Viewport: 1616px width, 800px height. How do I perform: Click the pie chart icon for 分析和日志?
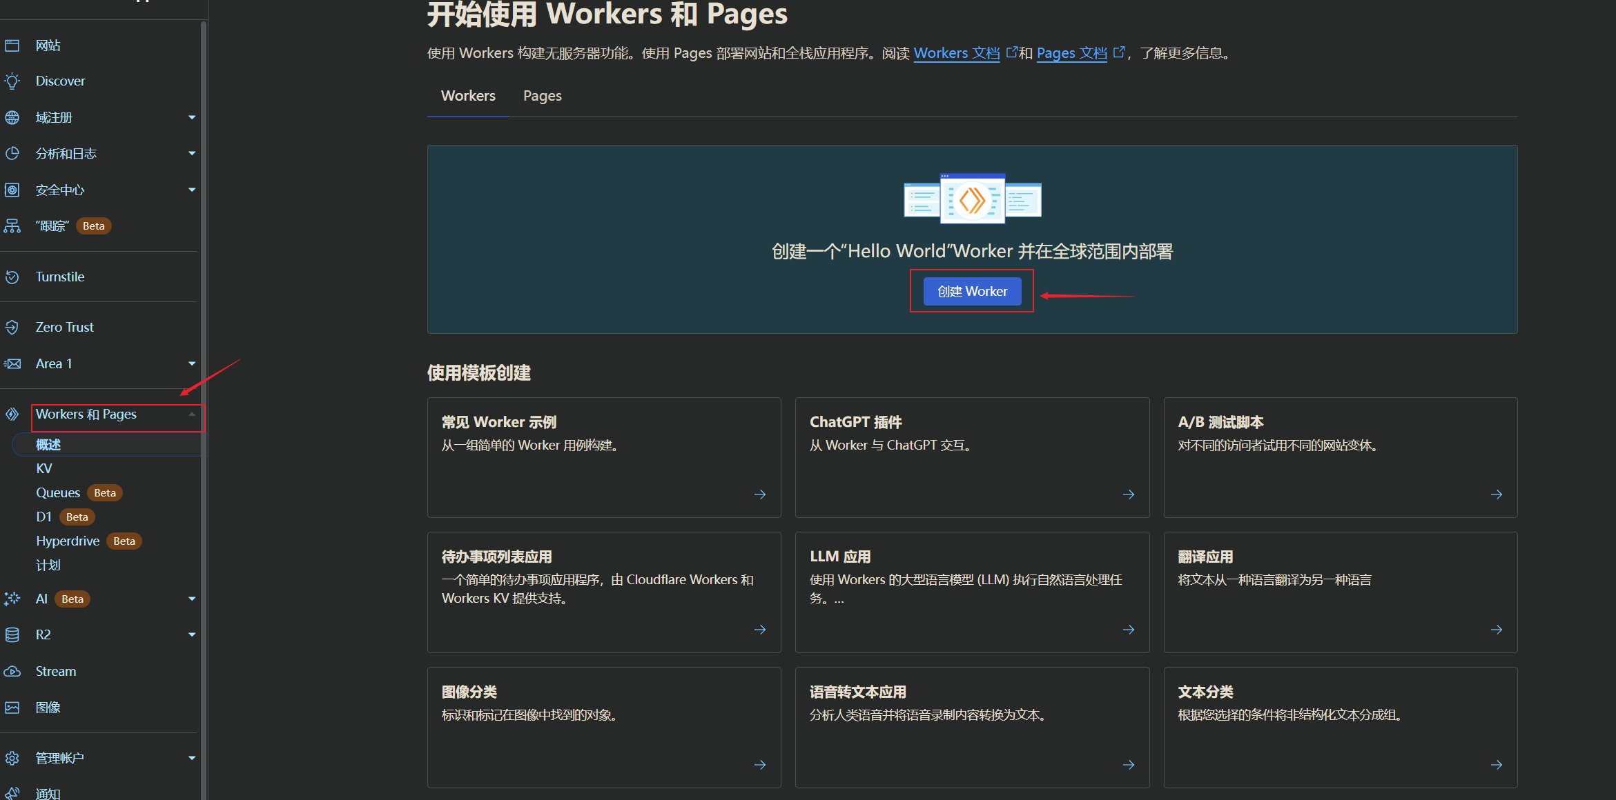click(12, 154)
